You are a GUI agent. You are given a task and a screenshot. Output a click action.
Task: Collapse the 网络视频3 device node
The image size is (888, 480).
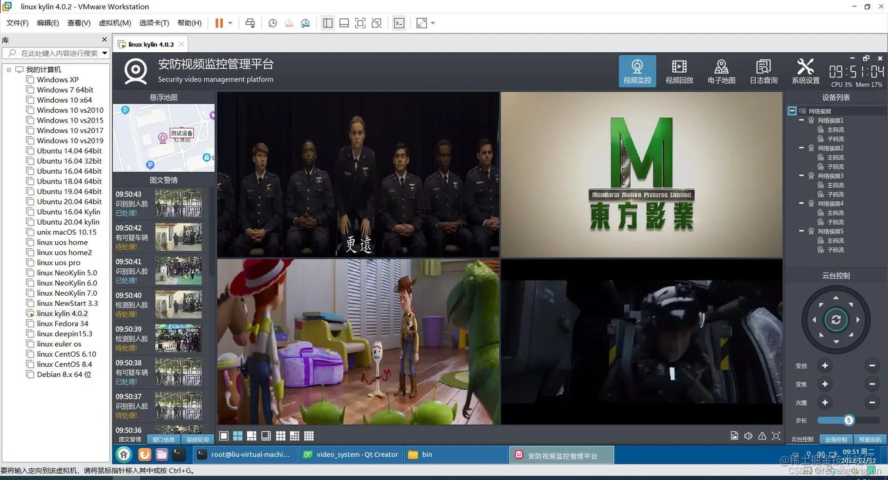click(801, 175)
